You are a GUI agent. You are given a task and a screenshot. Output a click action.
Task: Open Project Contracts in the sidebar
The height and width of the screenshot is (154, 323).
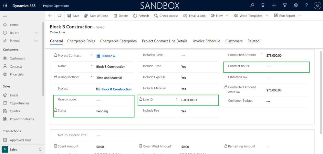tap(21, 119)
